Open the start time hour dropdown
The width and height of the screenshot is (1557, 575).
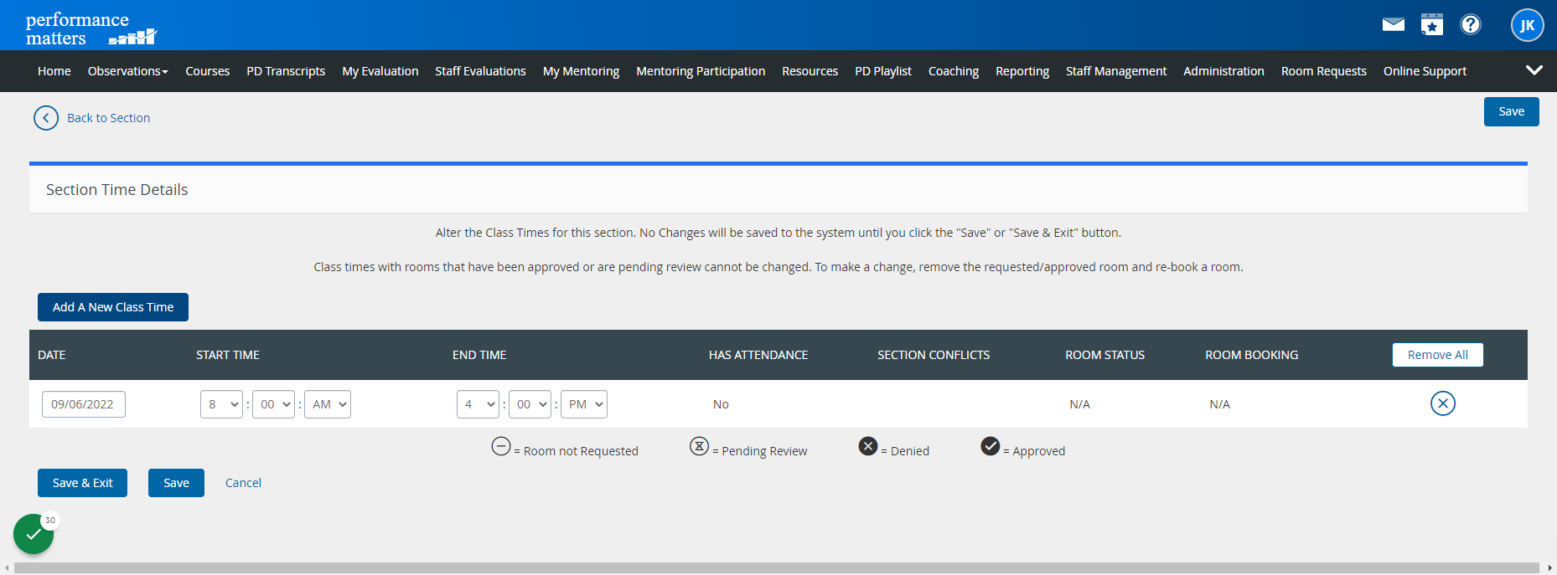pos(221,404)
